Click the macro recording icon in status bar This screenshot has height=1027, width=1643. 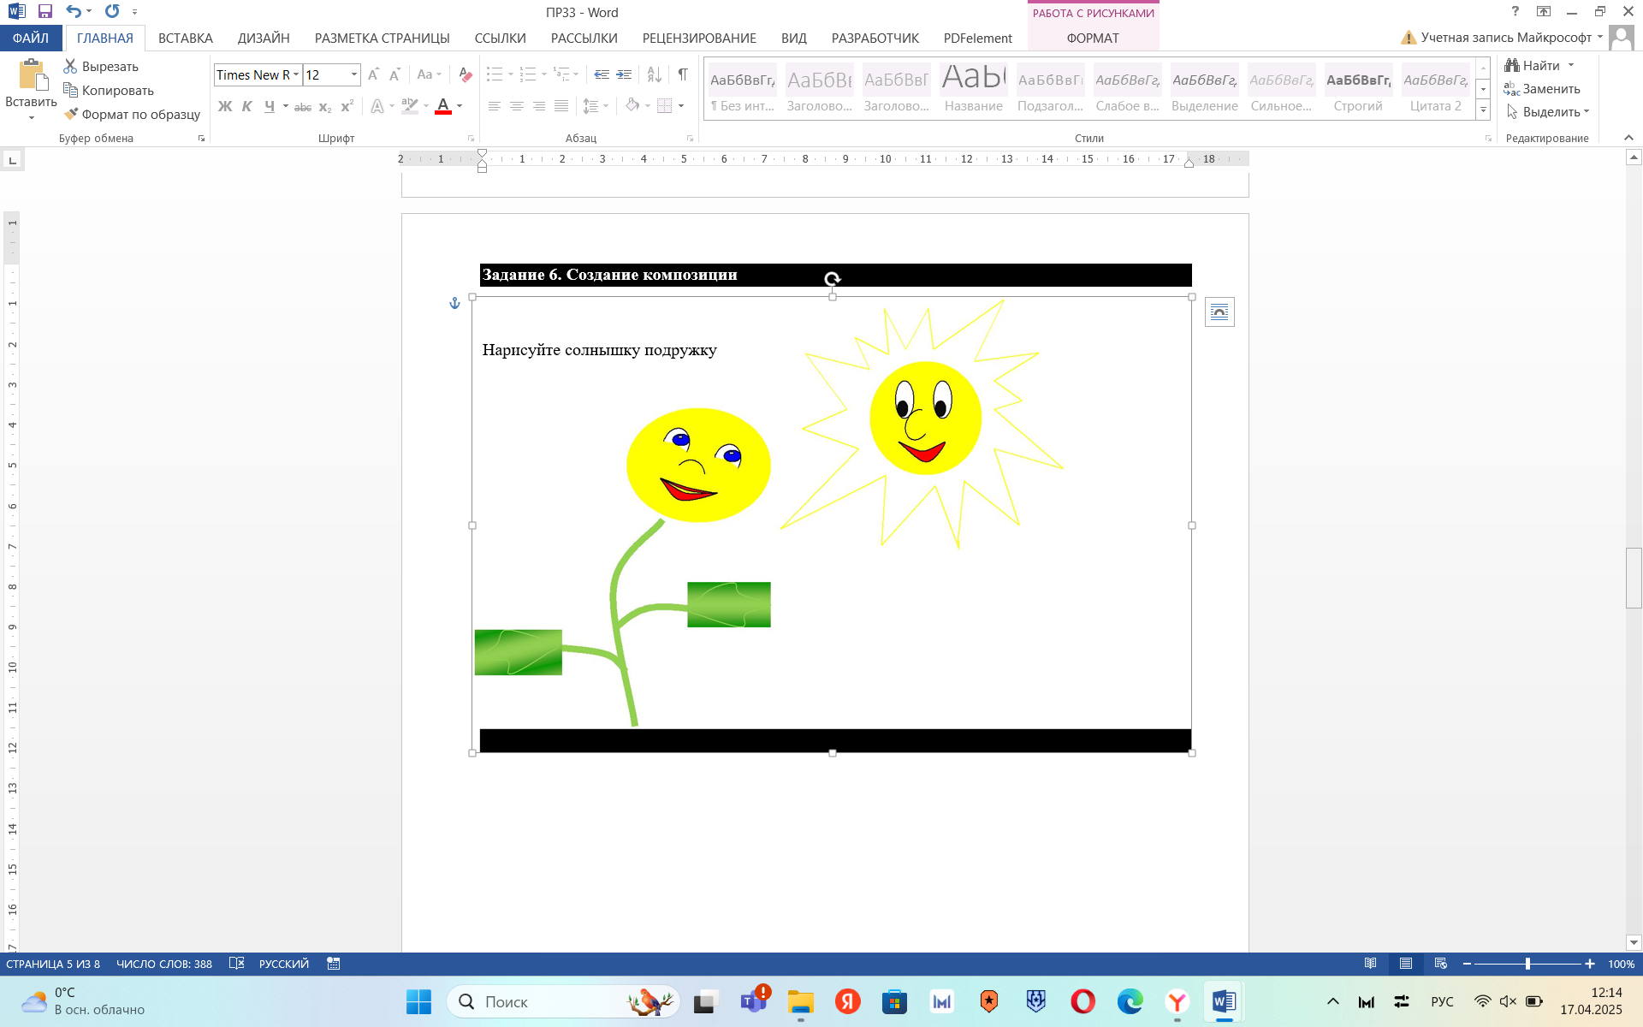coord(334,964)
